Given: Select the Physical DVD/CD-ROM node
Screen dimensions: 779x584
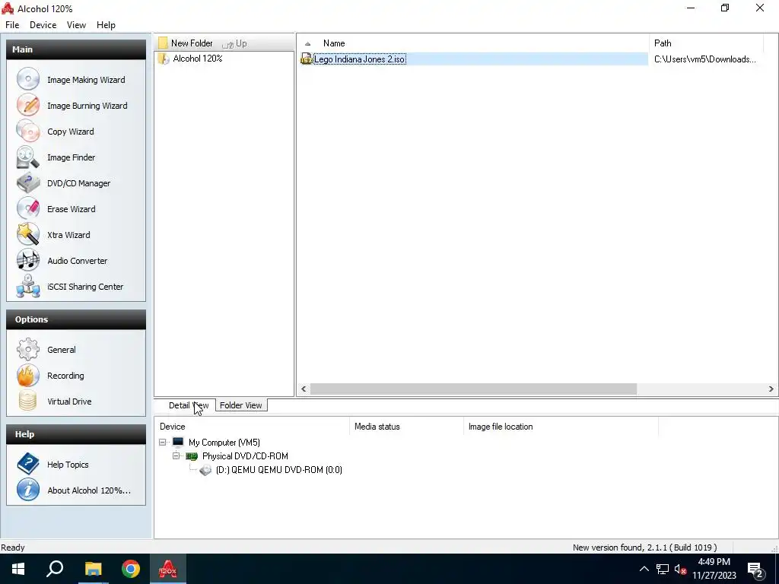Looking at the screenshot, I should (245, 456).
